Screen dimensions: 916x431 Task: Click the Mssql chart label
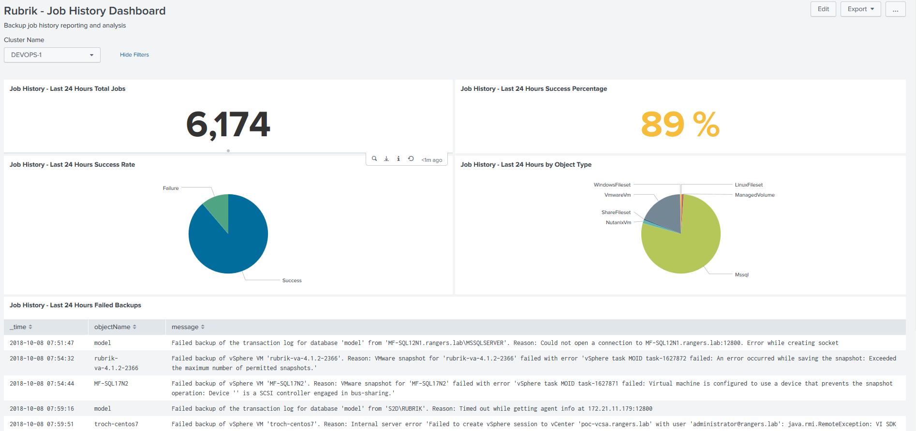tap(741, 275)
